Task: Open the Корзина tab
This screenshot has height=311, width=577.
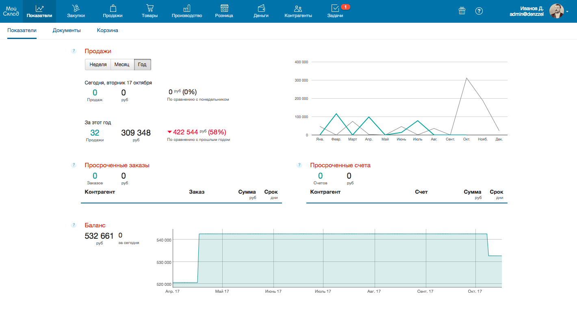Action: 107,30
